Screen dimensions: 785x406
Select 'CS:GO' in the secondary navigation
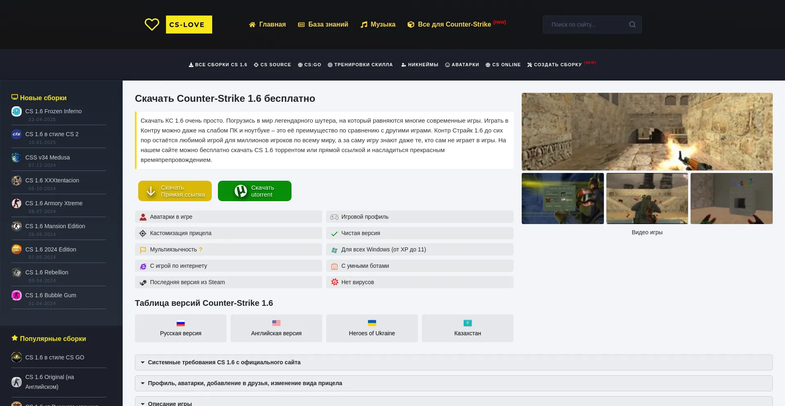[310, 65]
